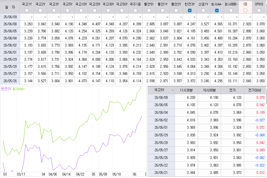The image size is (267, 178).
Task: Tick the CP91D checkbox
Action: [x=259, y=11]
